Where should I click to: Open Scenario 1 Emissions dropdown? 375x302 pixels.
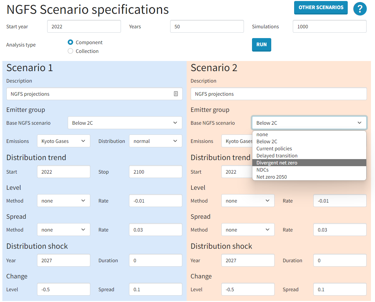(63, 141)
